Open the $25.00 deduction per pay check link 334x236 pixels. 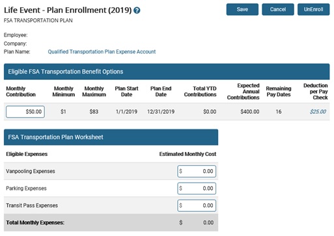[318, 112]
